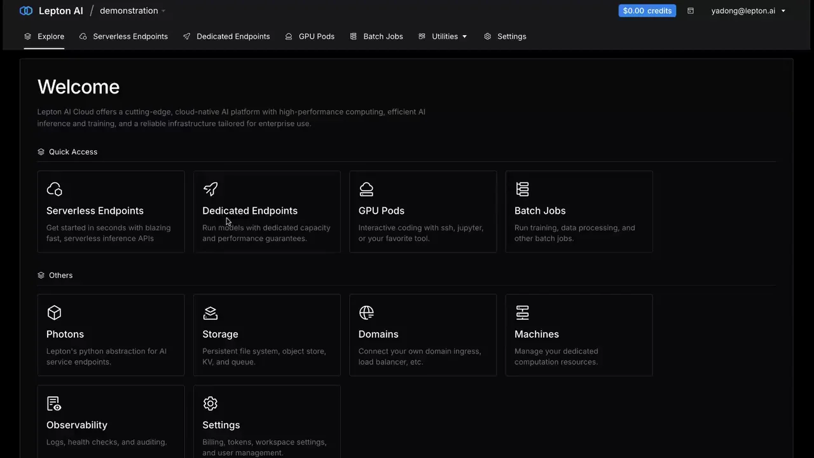Click 'Run training, data processing' description

(x=575, y=233)
